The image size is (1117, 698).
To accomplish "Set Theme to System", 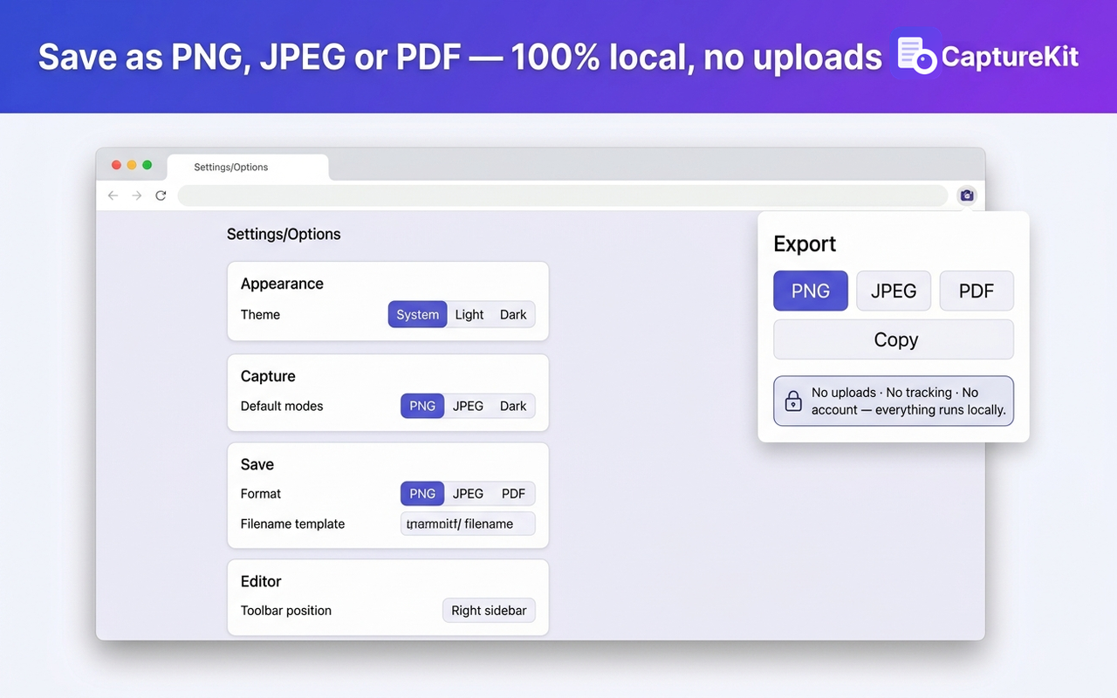I will tap(417, 315).
